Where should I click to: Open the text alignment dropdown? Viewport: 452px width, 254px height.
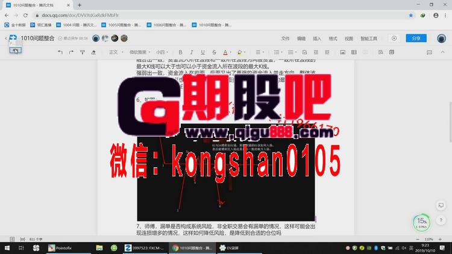pos(260,52)
